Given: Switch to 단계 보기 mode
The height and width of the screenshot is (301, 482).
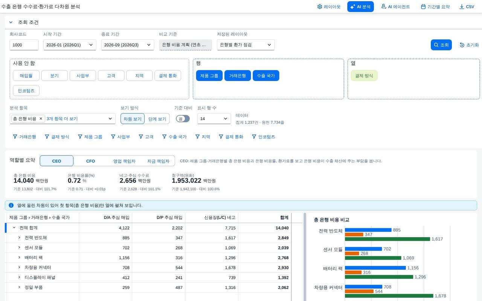Looking at the screenshot, I should point(157,119).
